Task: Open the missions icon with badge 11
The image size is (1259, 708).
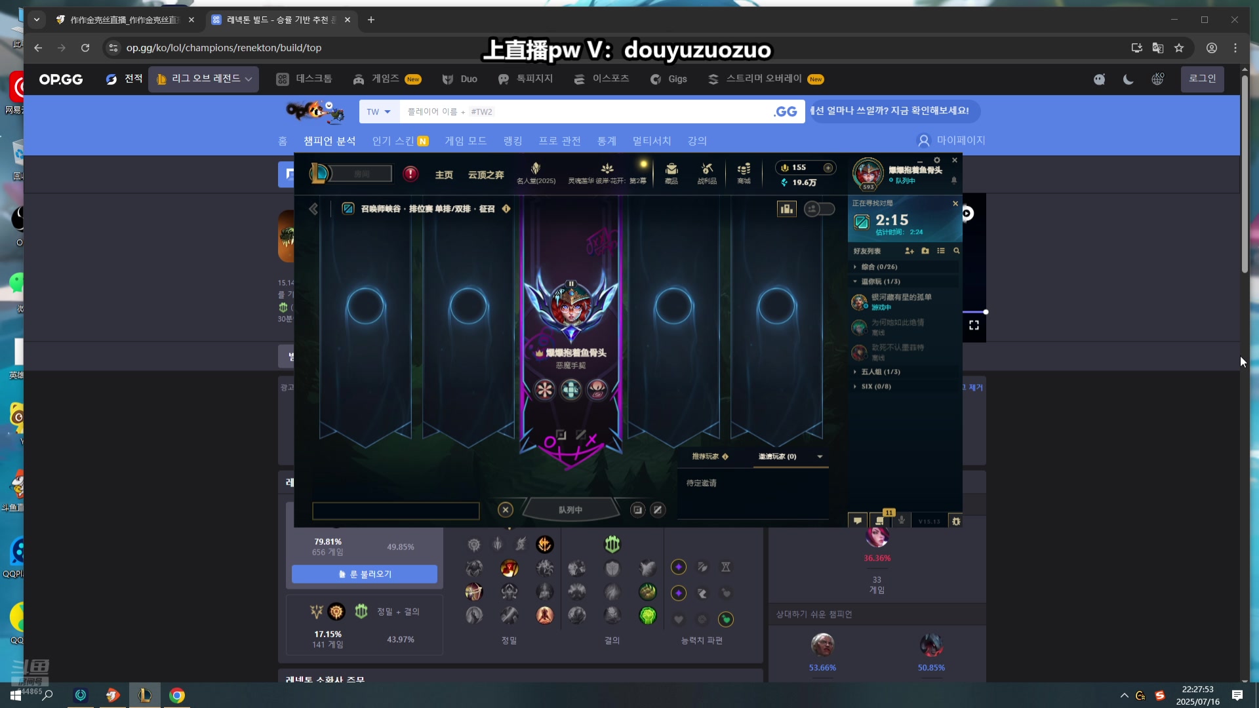Action: 880,521
